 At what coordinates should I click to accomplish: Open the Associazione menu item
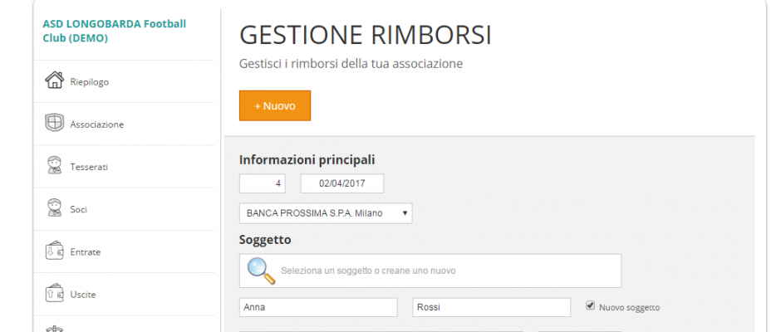coord(124,124)
